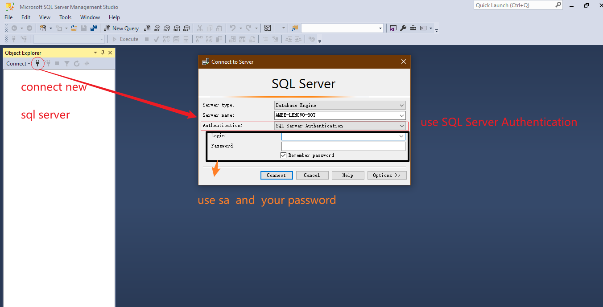
Task: Toggle the Remember password checkbox
Action: 283,155
